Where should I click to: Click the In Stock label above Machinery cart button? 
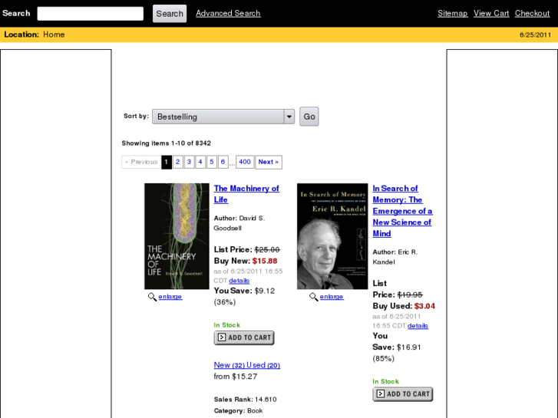(227, 325)
